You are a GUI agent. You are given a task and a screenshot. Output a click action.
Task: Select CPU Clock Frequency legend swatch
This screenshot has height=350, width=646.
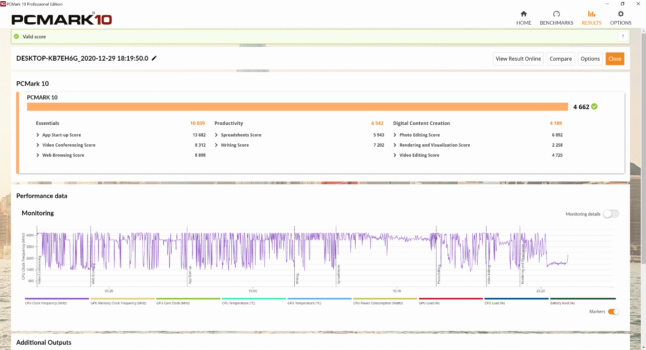(57, 299)
